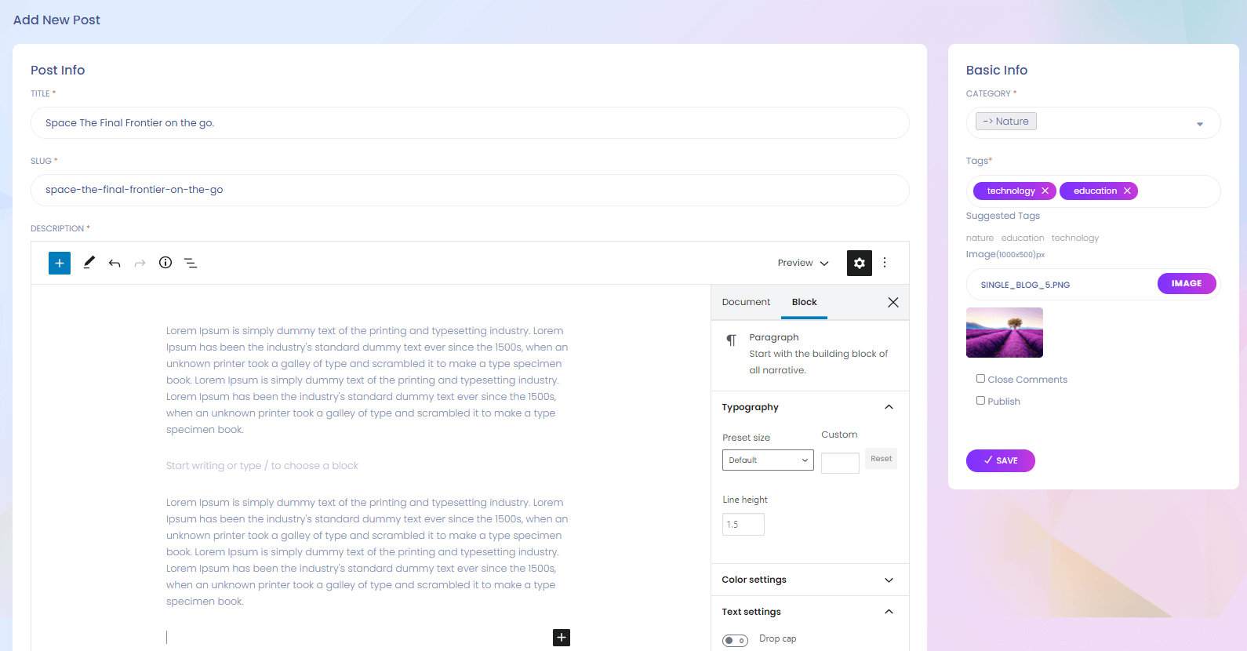Enable the Drop cap toggle
1247x651 pixels.
point(735,640)
